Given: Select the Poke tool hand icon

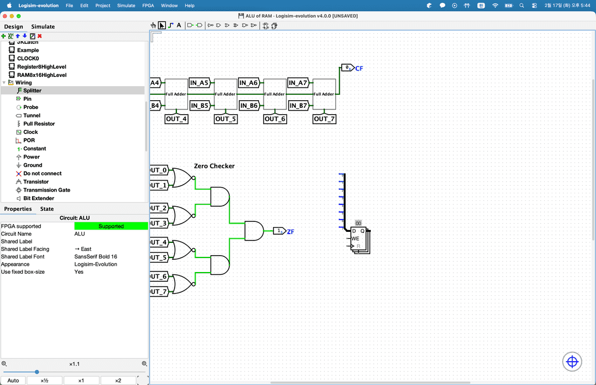Looking at the screenshot, I should coord(154,26).
